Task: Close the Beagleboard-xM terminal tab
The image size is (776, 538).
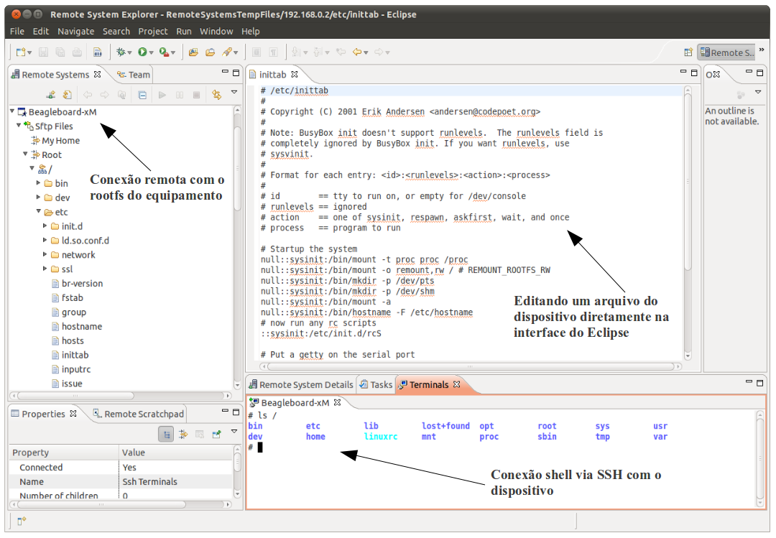Action: 338,402
